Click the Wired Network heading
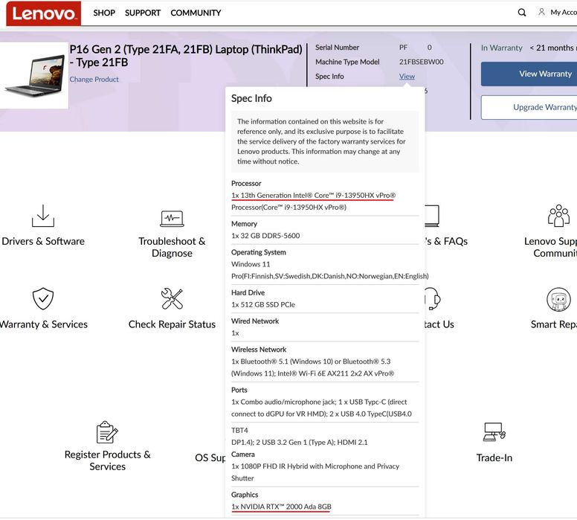Viewport: 577px width, 520px height. 255,321
